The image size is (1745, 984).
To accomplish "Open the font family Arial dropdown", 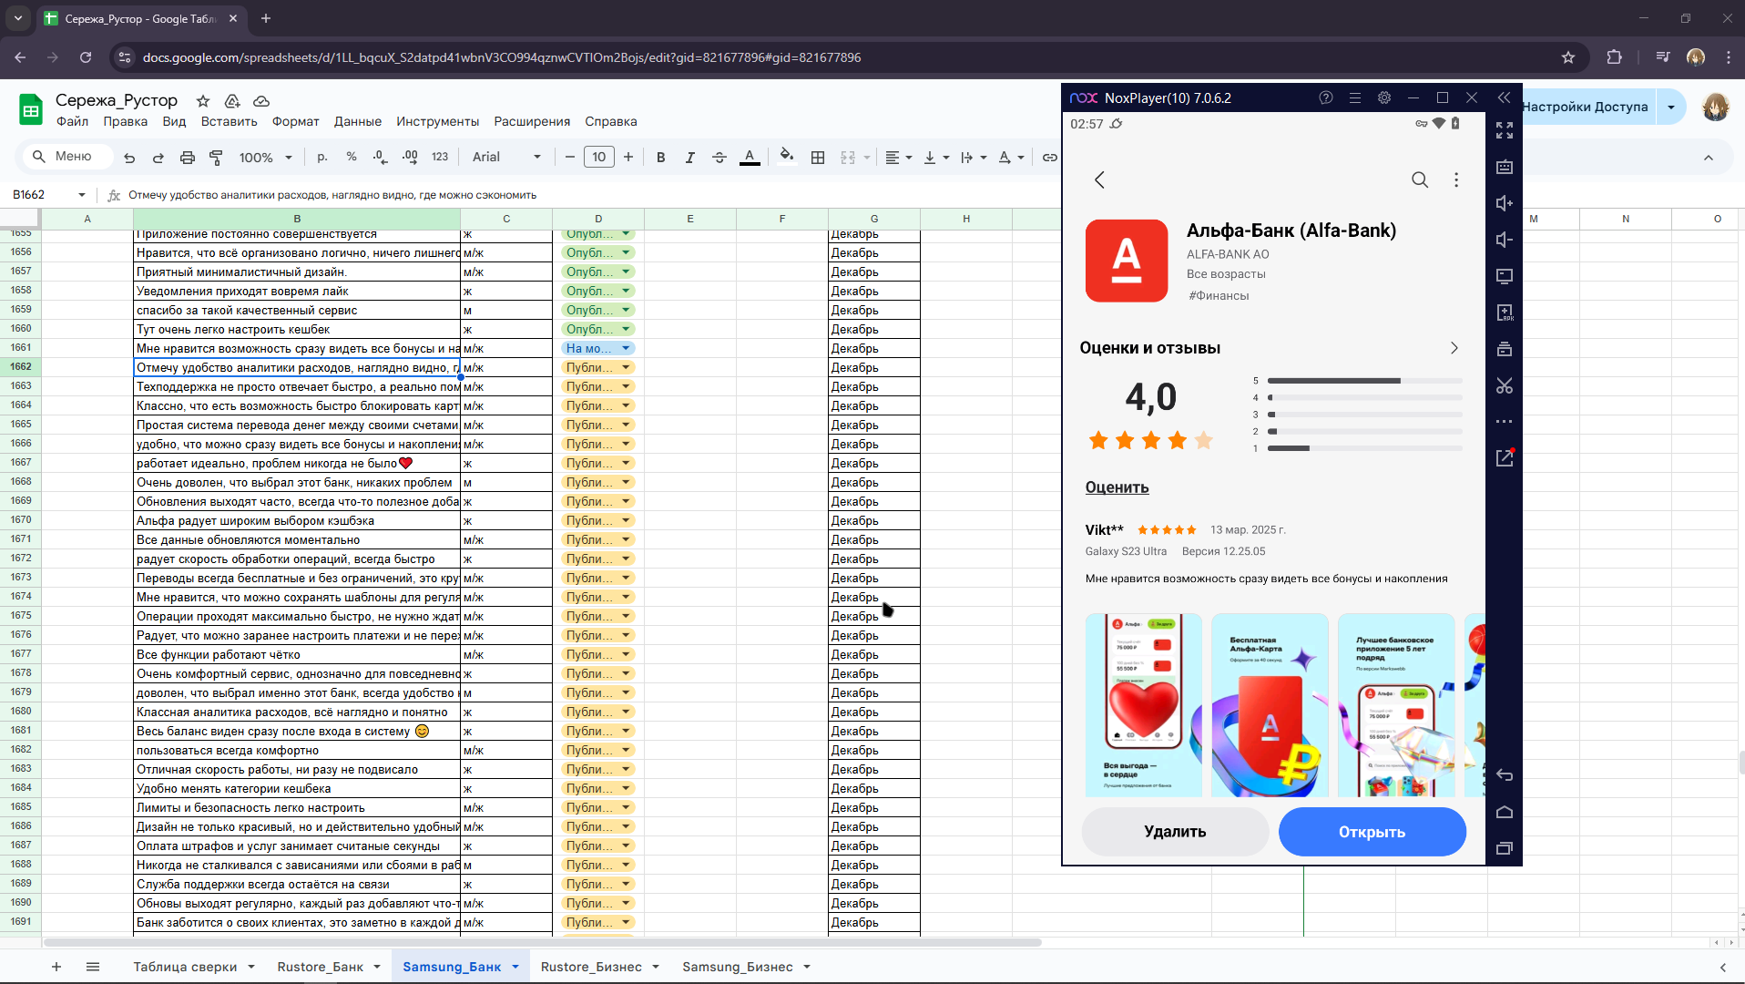I will click(506, 157).
